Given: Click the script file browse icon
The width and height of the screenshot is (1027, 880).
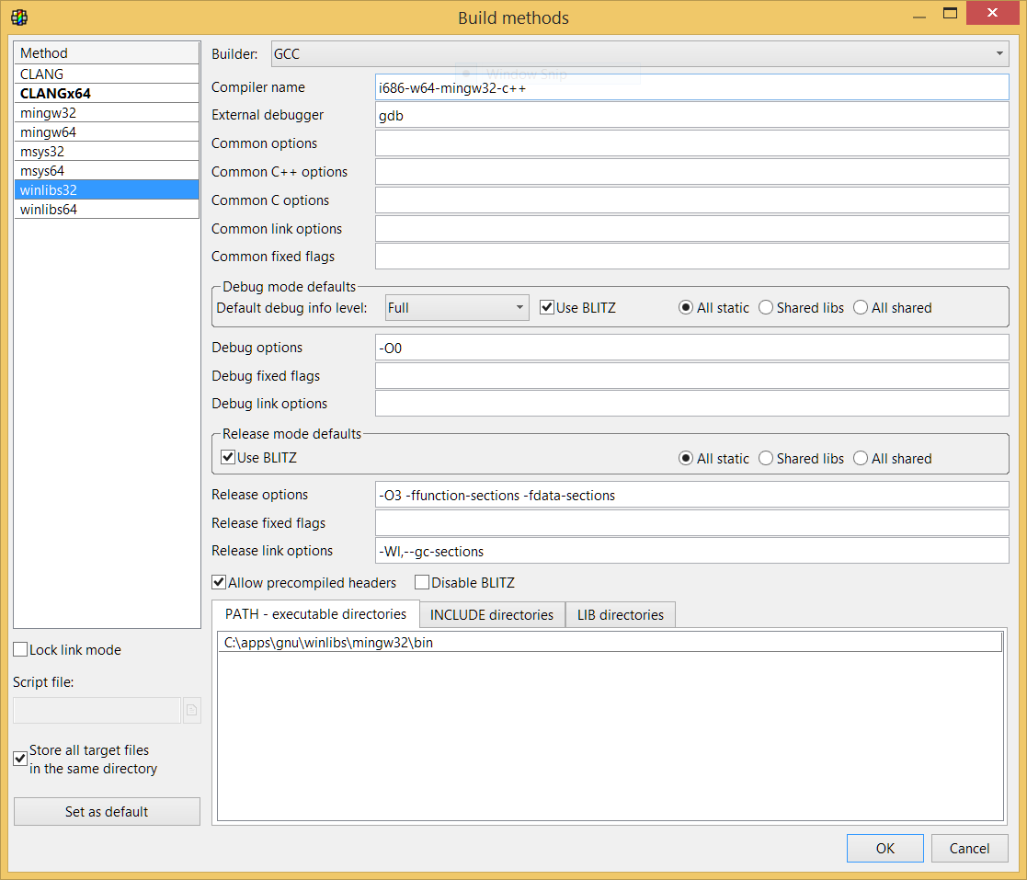Looking at the screenshot, I should 191,710.
